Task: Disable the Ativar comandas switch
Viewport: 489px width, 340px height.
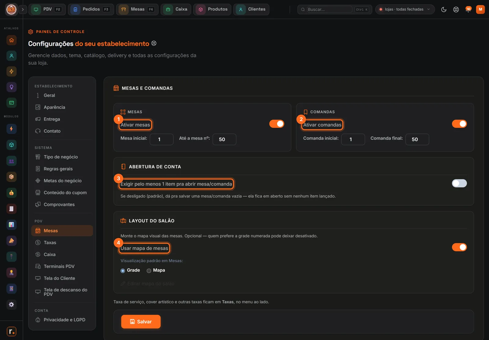Action: point(459,124)
